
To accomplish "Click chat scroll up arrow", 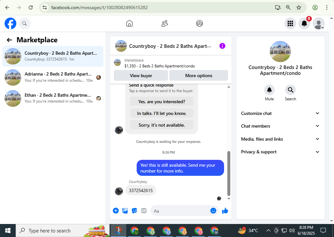I will 229,87.
